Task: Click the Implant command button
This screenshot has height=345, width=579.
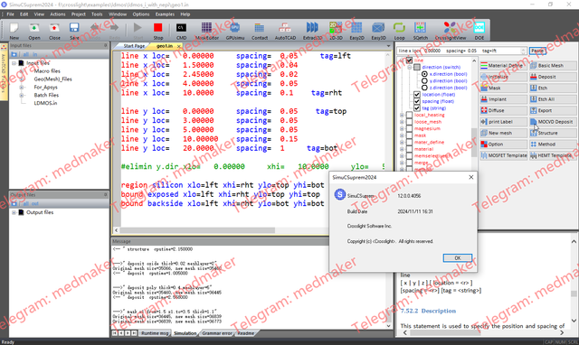Action: tap(504, 99)
